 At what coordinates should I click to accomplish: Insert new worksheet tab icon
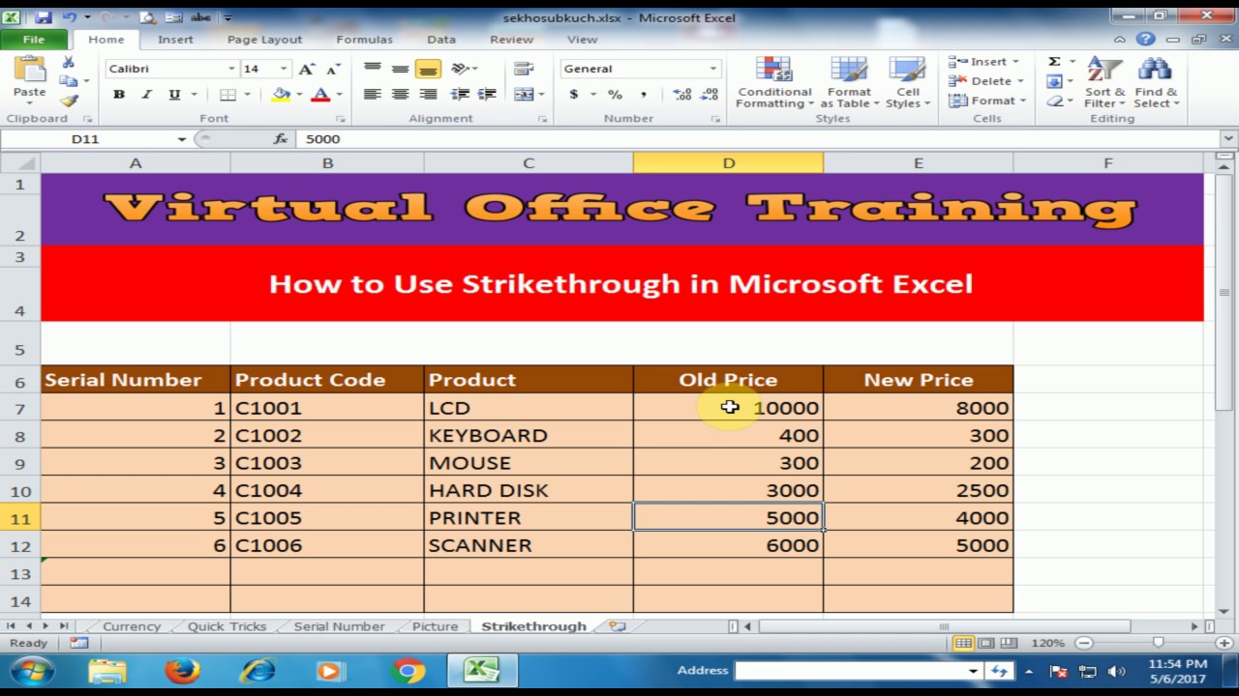[x=617, y=626]
